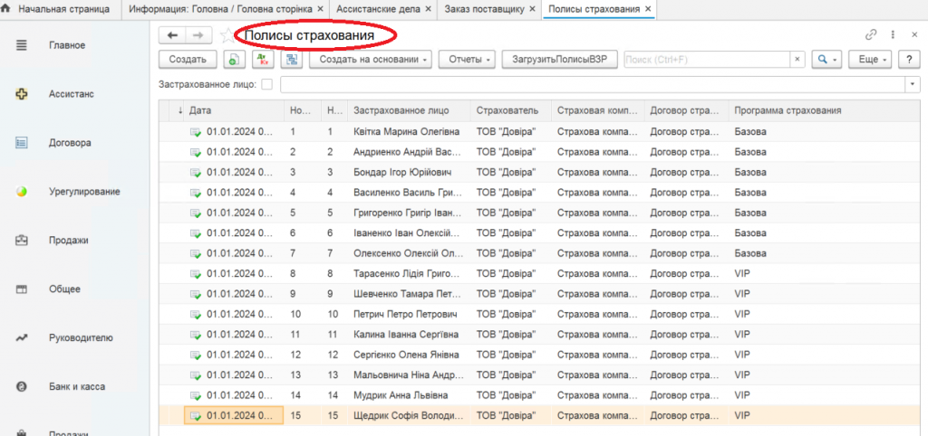Viewport: 928px width, 436px height.
Task: Click the Dt/Kt postings icon
Action: pyautogui.click(x=263, y=60)
